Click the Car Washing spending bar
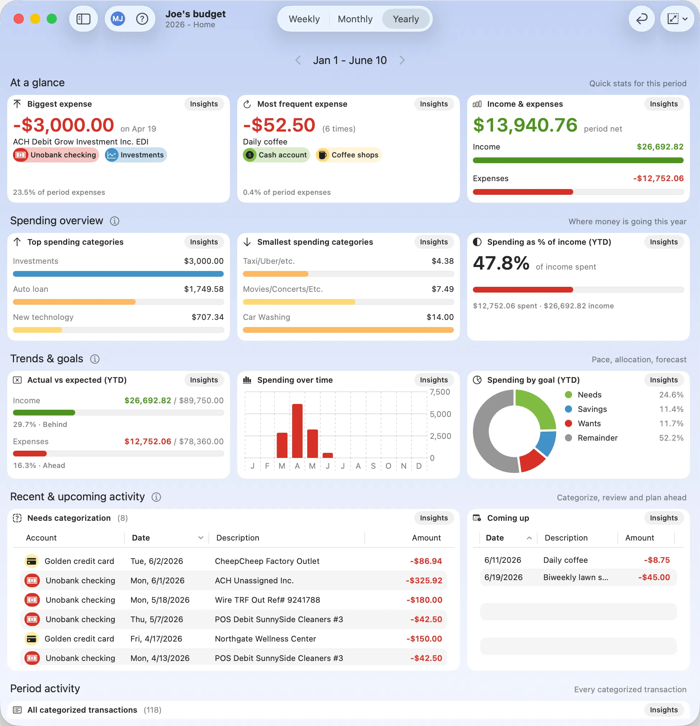 [x=348, y=330]
